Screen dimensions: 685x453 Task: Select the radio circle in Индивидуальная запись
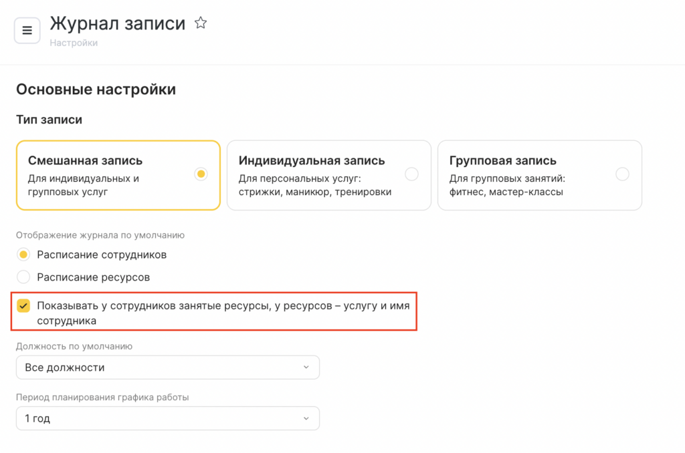[411, 174]
